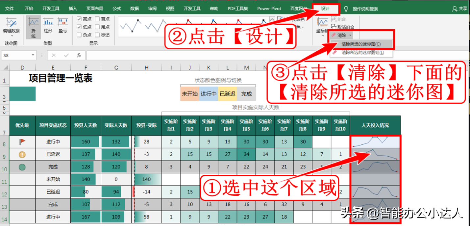Switch to the 插入 tab
The image size is (470, 226).
point(73,9)
